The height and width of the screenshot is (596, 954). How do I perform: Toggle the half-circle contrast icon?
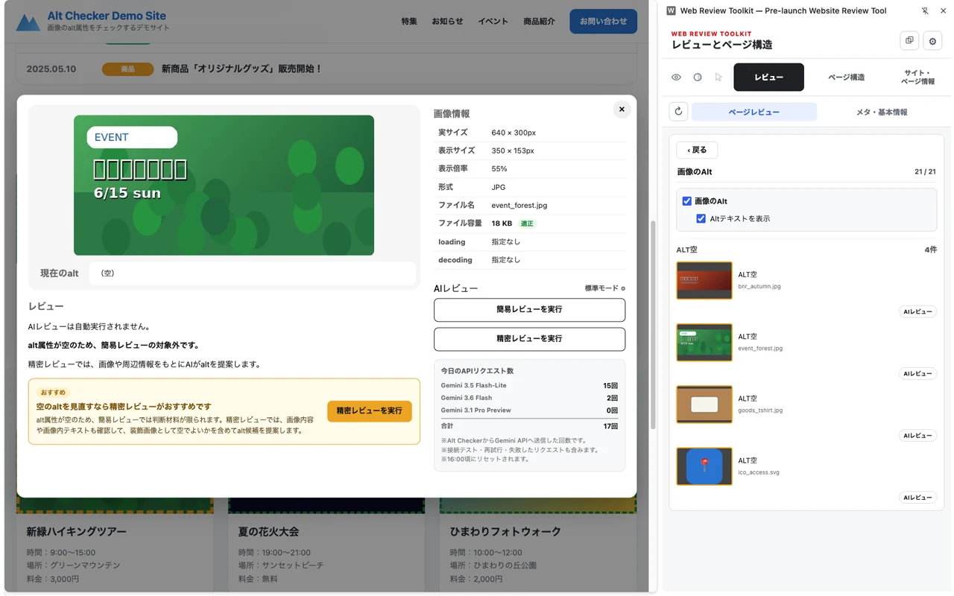point(698,77)
